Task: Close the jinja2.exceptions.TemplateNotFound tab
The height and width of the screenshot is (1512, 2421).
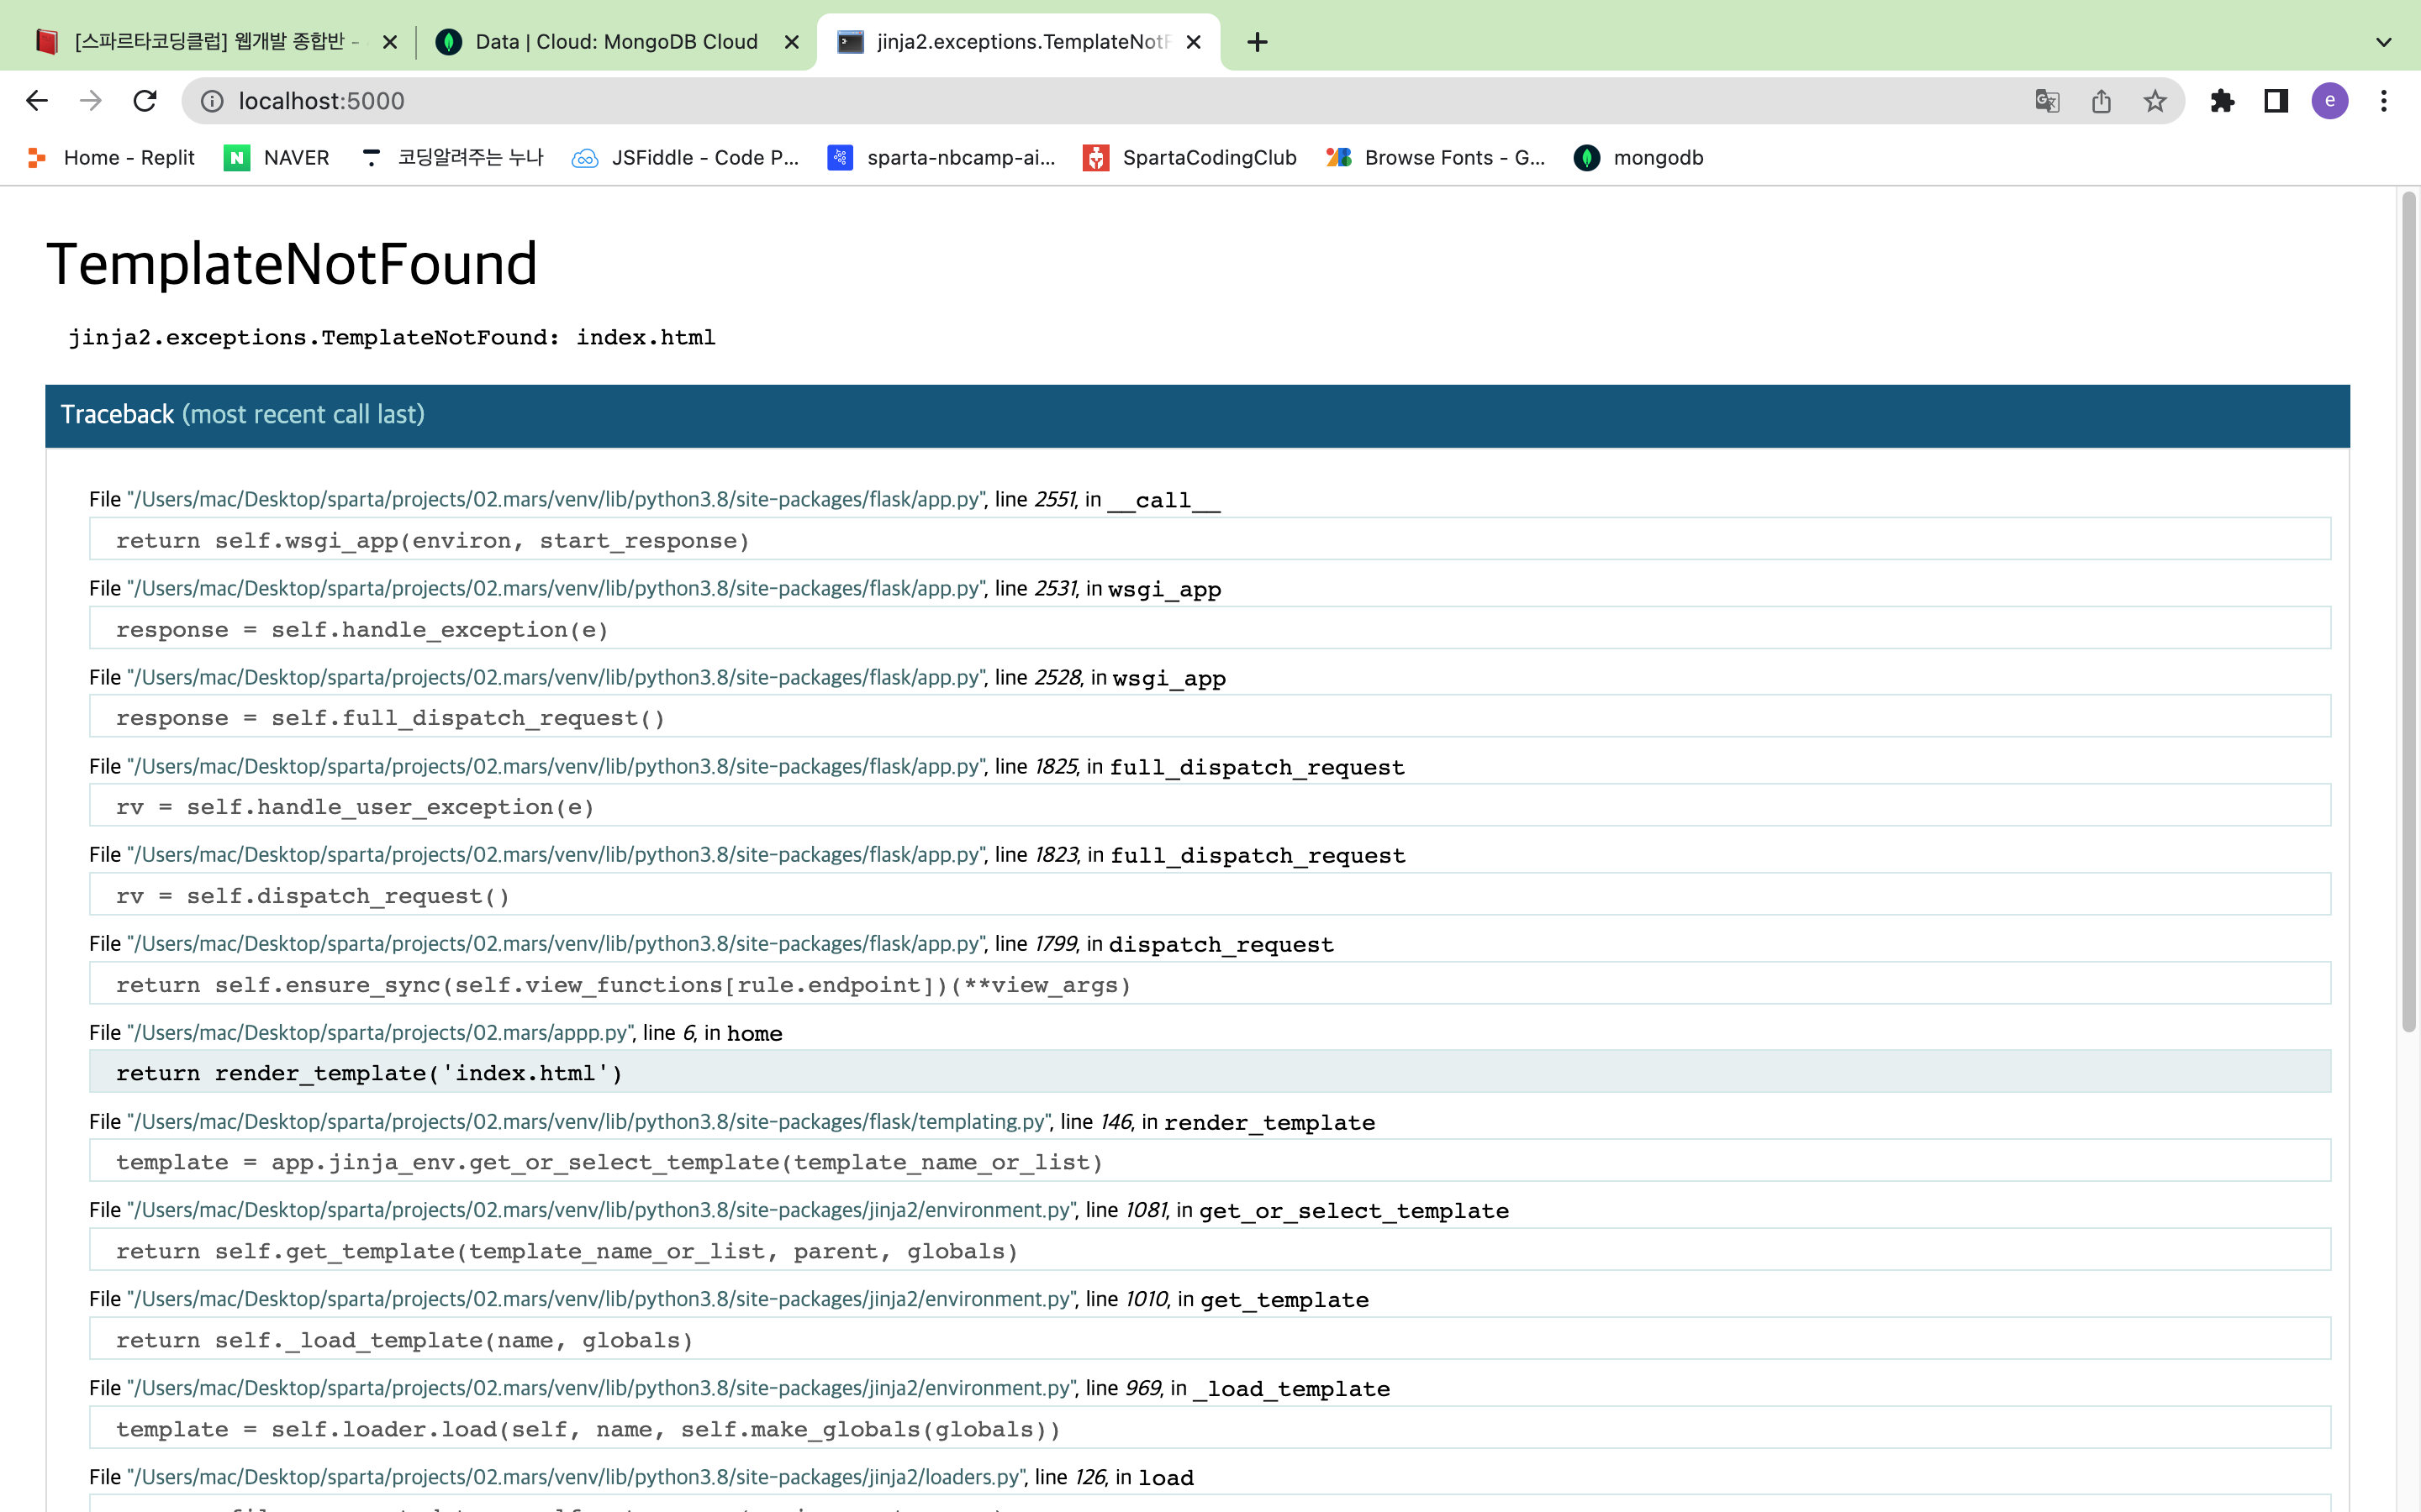Action: 1194,42
